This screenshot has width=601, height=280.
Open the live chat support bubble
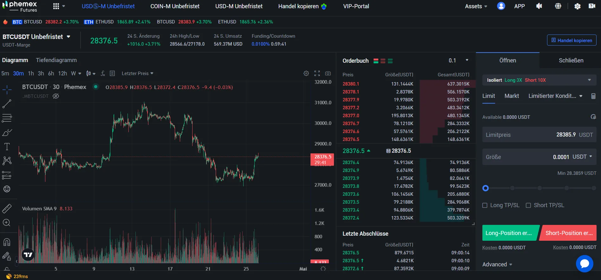pos(585,264)
